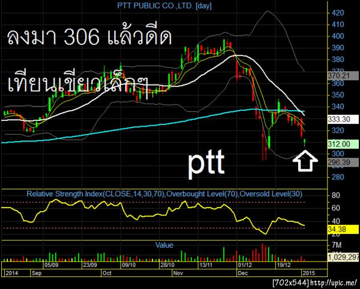360x289 pixels.
Task: Click the 13/11 date marker
Action: coord(206,265)
